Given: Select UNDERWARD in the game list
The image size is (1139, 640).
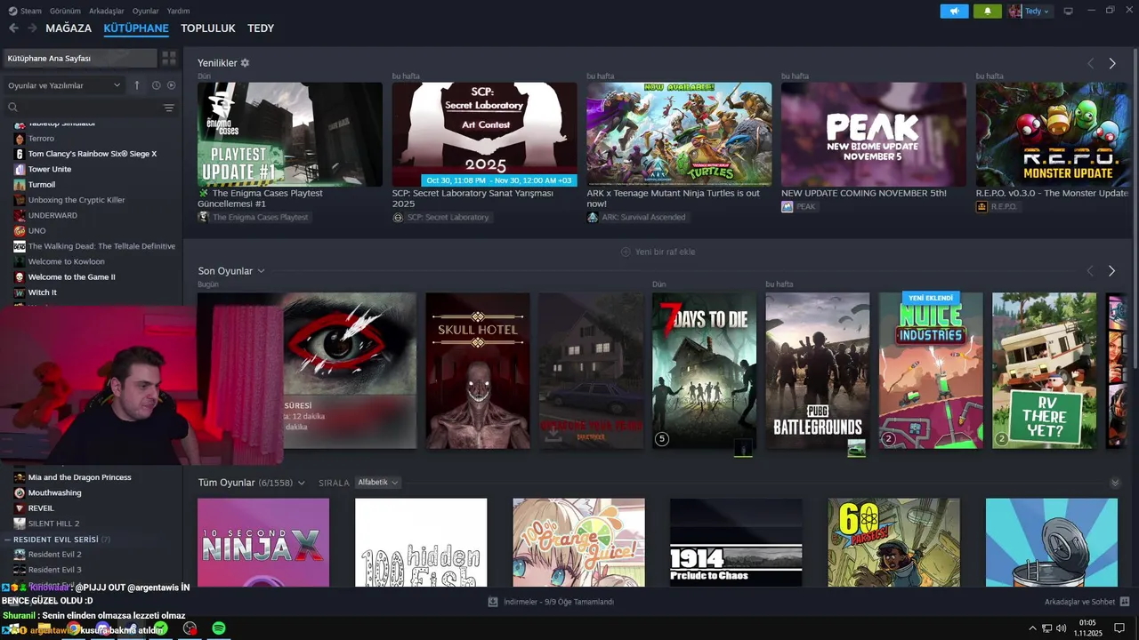Looking at the screenshot, I should pos(53,215).
